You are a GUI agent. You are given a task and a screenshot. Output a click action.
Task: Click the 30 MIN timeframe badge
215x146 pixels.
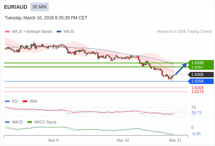(39, 7)
